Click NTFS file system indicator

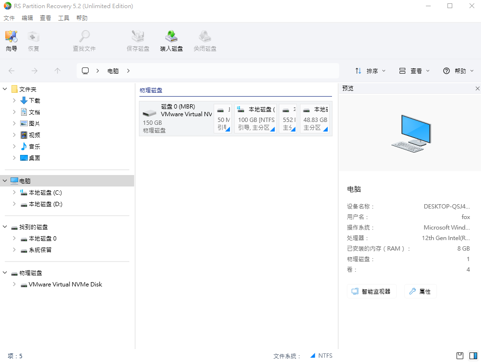tap(321, 356)
